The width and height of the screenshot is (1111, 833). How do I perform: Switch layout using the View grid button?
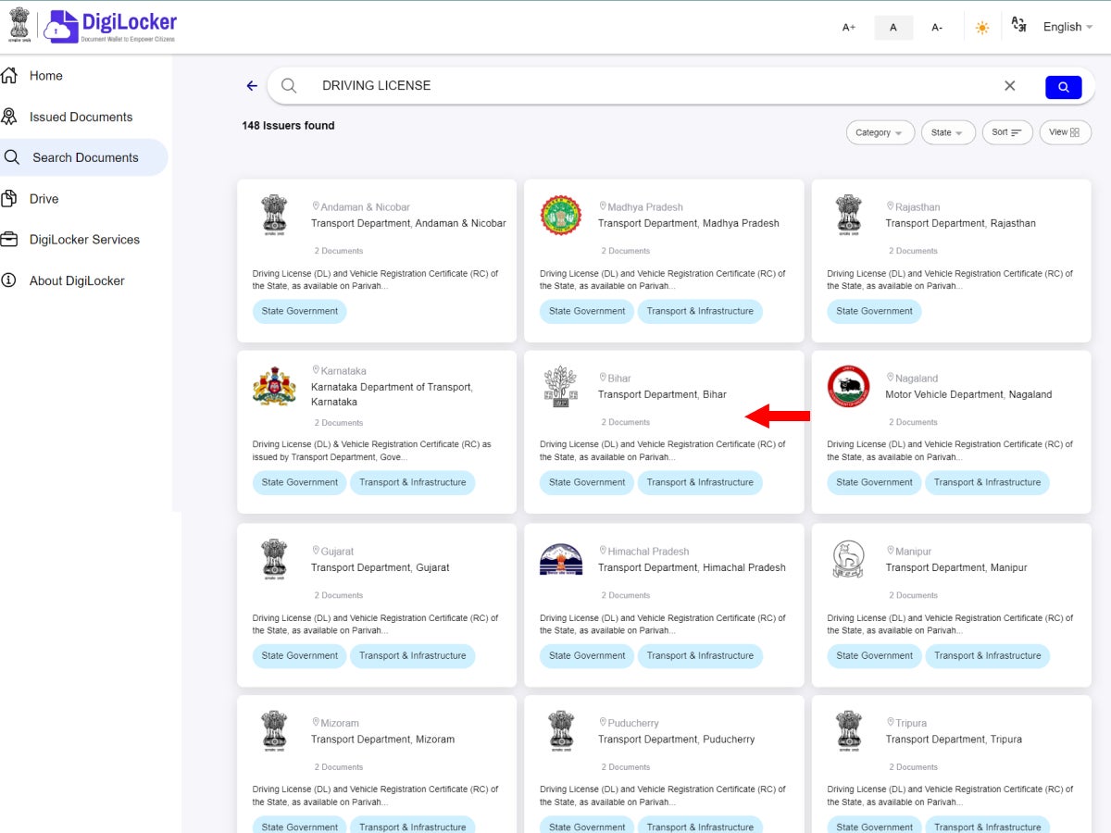[x=1065, y=132]
